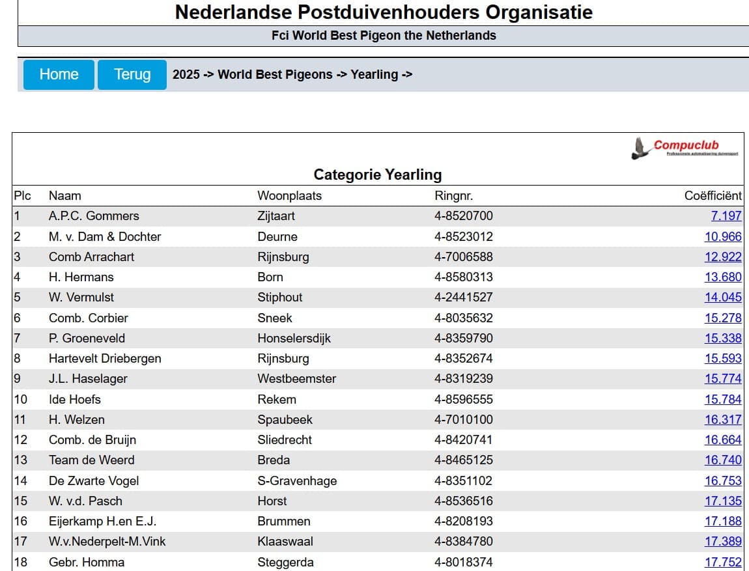Click De Zwarte Vogel's 16.753 coefficient
The height and width of the screenshot is (571, 749).
722,481
